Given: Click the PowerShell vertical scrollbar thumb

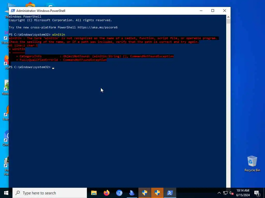Looking at the screenshot, I should (x=228, y=21).
